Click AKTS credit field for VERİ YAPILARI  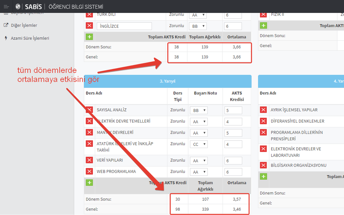233,161
